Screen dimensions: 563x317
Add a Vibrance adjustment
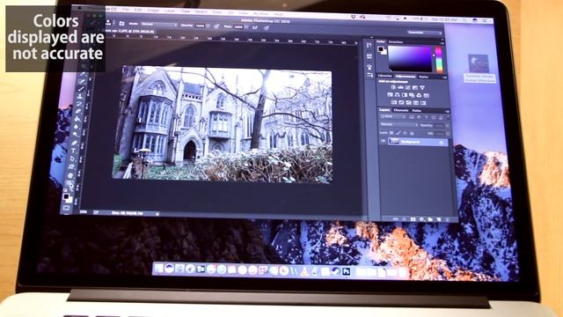coord(422,87)
